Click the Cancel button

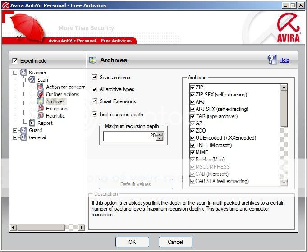click(175, 242)
